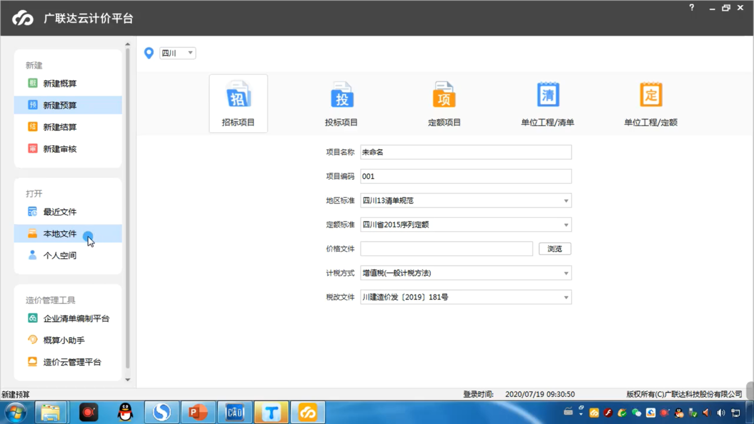Open the help question mark icon
The width and height of the screenshot is (754, 424).
[692, 8]
